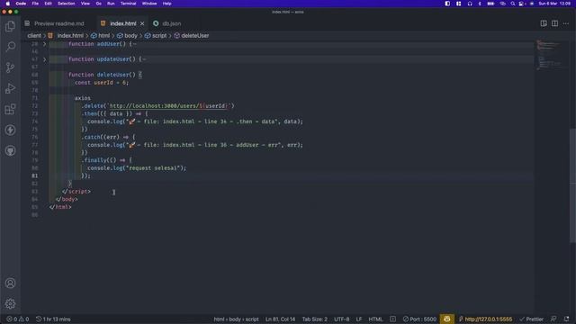Open the editor More Actions ellipsis

point(566,23)
